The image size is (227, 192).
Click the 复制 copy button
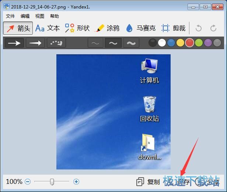[148, 182]
